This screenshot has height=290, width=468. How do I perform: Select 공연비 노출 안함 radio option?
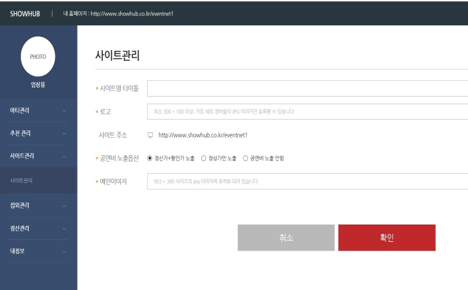(245, 158)
